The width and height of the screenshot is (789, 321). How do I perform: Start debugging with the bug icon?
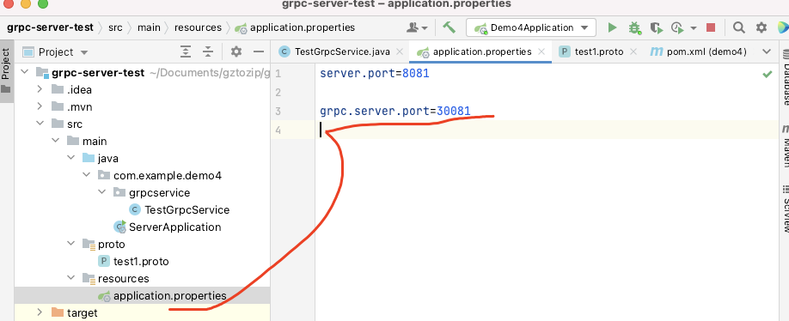pyautogui.click(x=634, y=27)
